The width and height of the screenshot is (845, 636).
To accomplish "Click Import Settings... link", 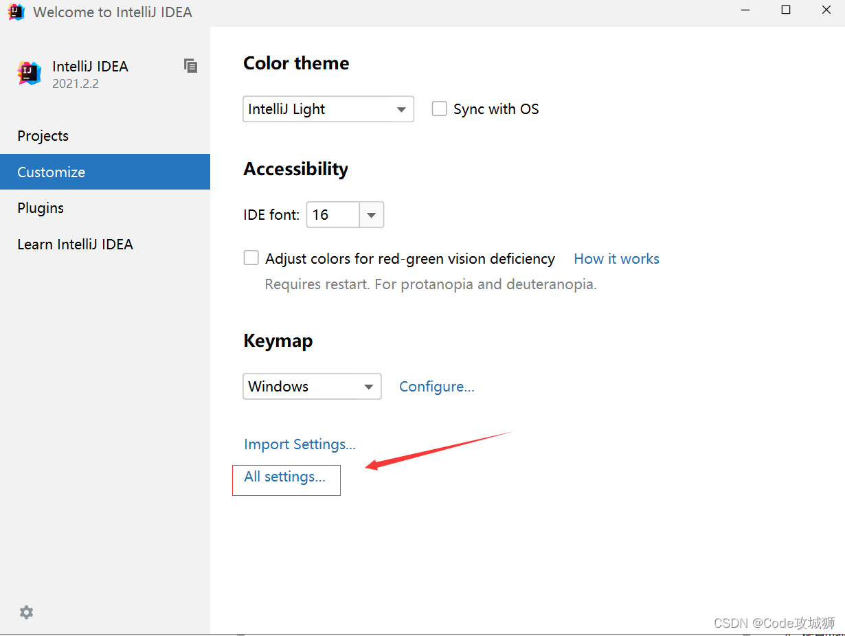I will pyautogui.click(x=300, y=444).
